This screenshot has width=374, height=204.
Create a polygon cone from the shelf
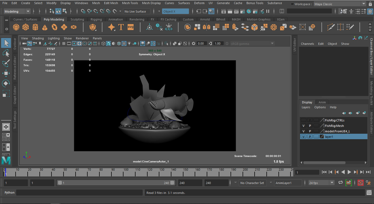(45, 27)
